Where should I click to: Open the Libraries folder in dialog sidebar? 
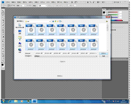[20, 38]
